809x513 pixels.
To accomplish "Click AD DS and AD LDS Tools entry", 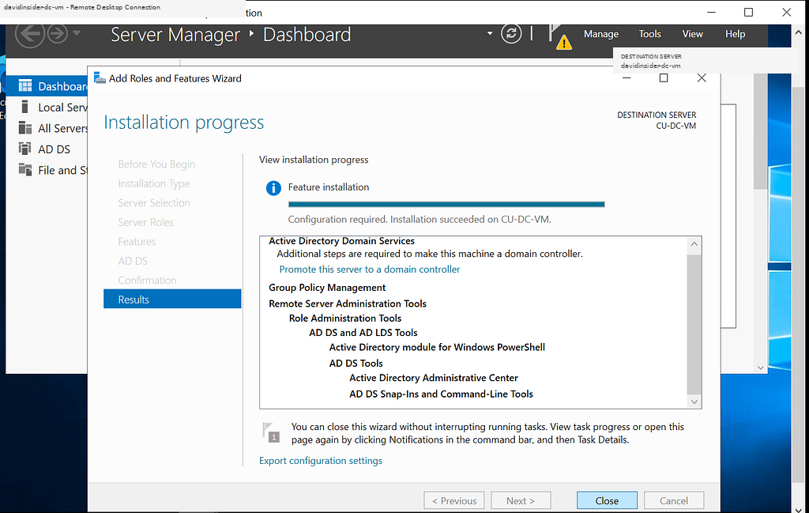I will coord(363,333).
